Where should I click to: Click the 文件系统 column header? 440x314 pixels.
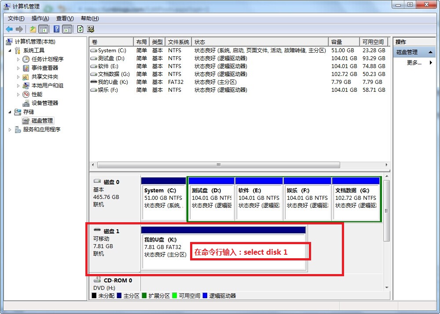pyautogui.click(x=178, y=42)
